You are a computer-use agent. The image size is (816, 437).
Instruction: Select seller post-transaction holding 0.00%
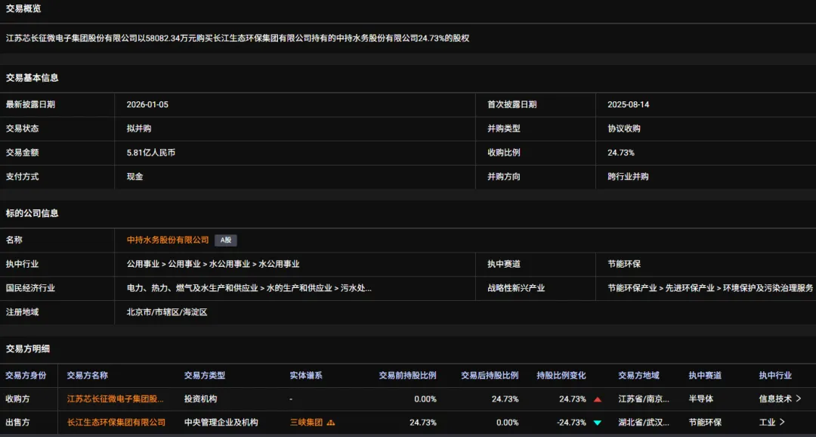point(508,423)
